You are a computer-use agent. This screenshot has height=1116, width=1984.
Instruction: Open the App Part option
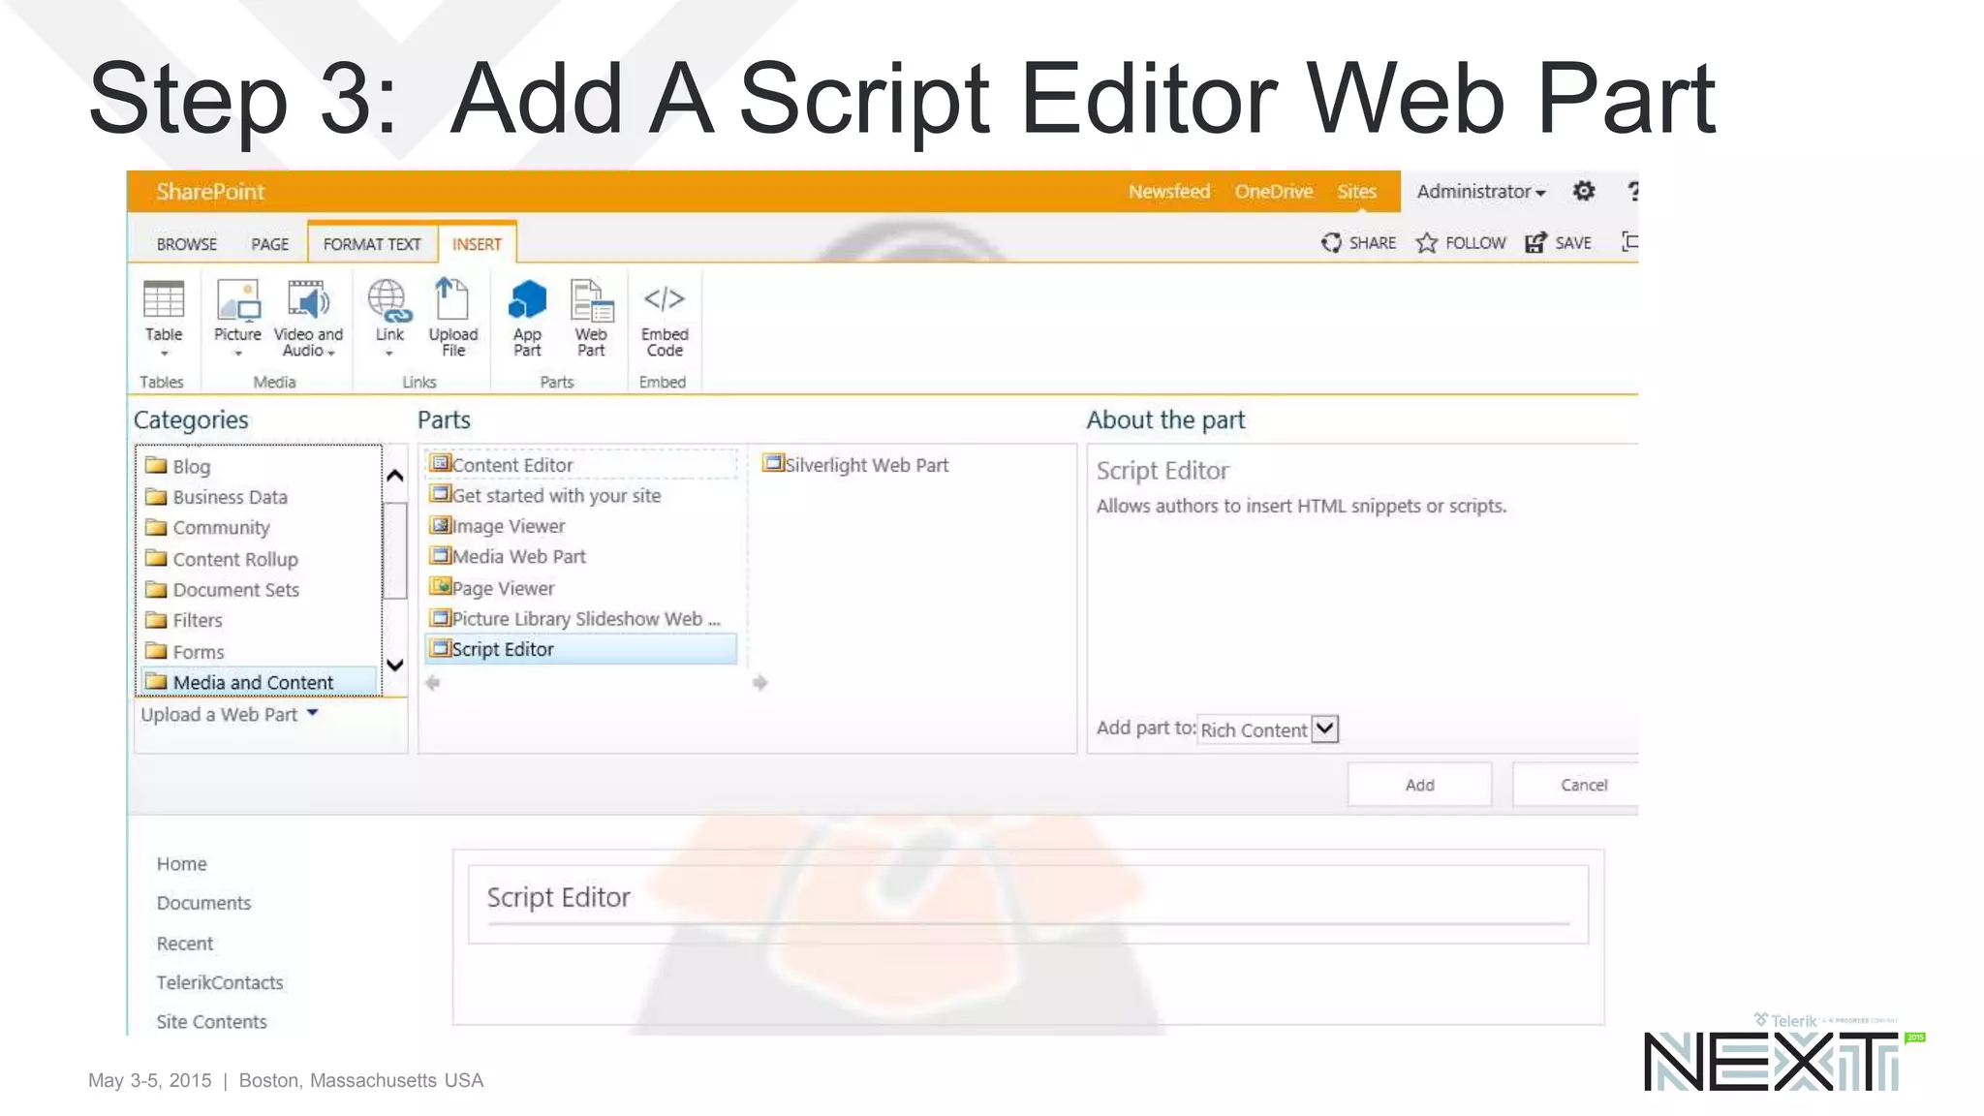point(527,317)
